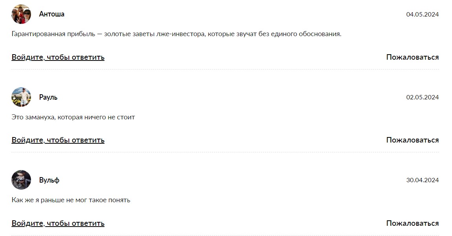Select the comment 'Как же я раньше не мог'

(x=71, y=200)
